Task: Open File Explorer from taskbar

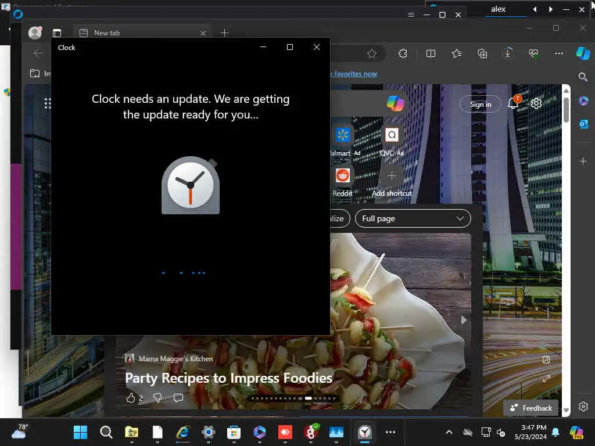Action: point(132,432)
